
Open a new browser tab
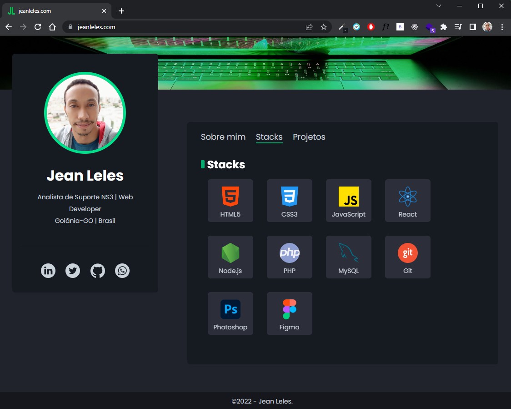(121, 11)
